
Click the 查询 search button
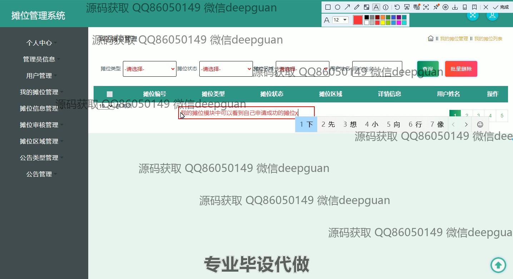(428, 69)
